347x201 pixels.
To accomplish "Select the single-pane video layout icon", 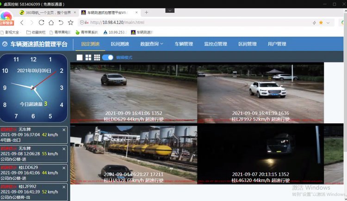I will tap(80, 57).
